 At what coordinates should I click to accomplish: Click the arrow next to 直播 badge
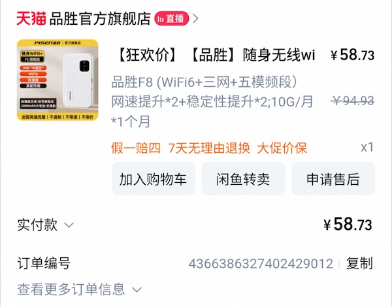coord(196,18)
